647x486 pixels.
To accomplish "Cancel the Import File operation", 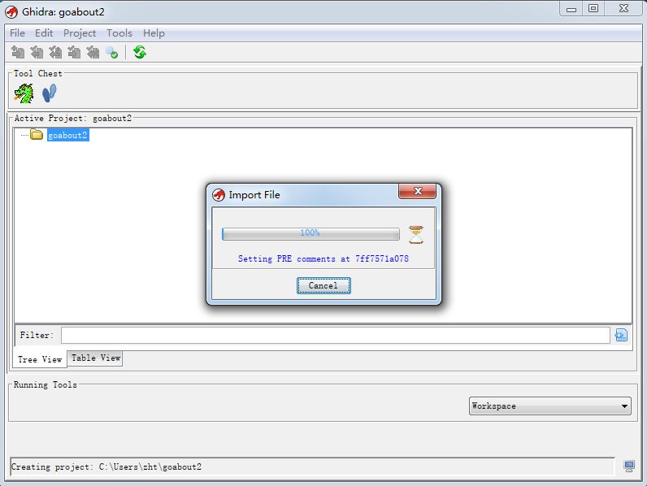I will pyautogui.click(x=323, y=285).
